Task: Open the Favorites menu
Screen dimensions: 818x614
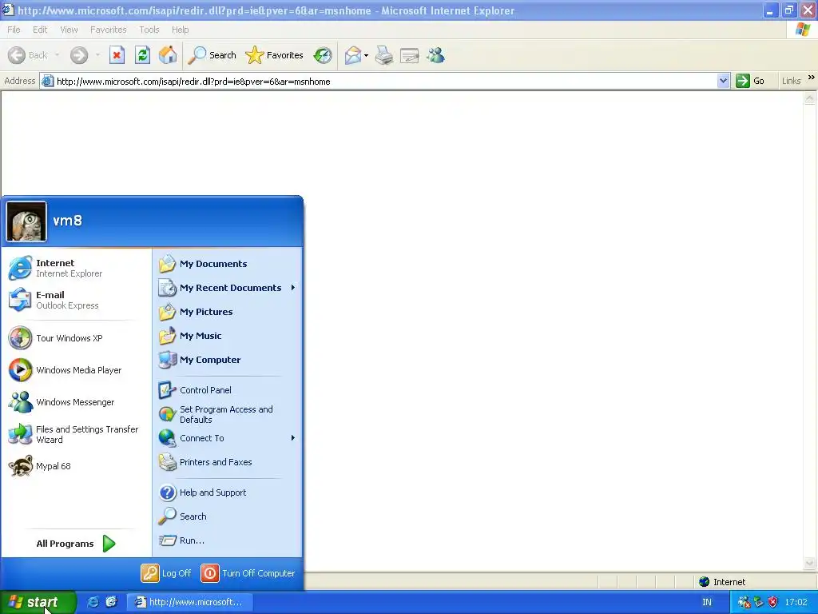Action: pyautogui.click(x=108, y=30)
